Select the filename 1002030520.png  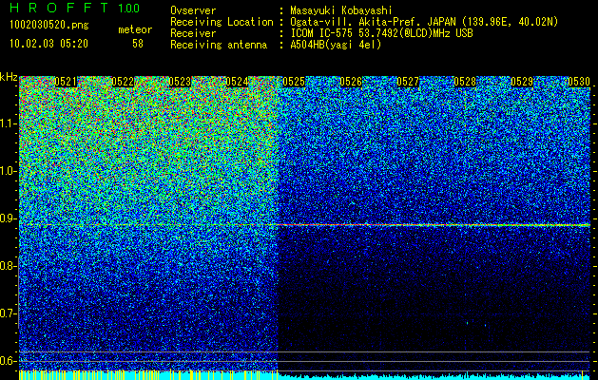pos(49,25)
